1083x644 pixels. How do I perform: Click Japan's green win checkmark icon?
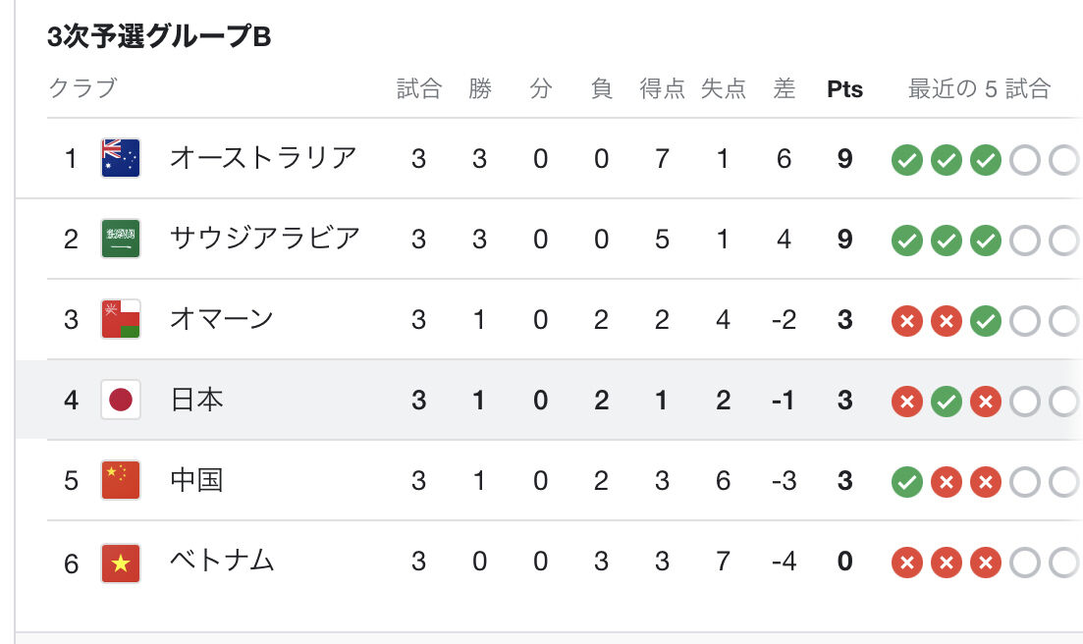click(947, 402)
